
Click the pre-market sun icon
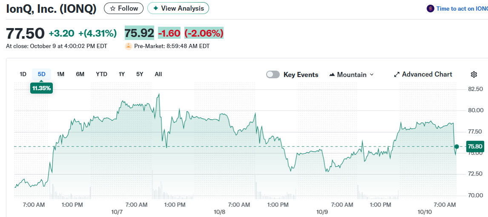point(128,46)
